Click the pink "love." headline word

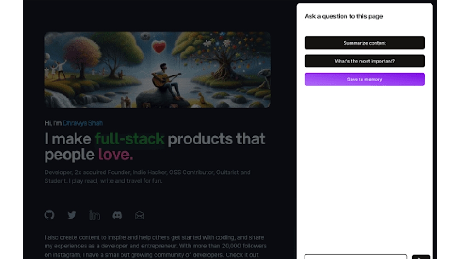115,155
